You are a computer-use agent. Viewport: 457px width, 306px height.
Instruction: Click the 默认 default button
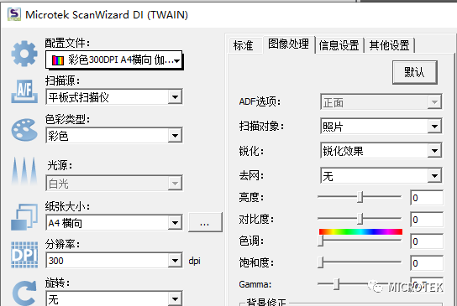coord(415,72)
